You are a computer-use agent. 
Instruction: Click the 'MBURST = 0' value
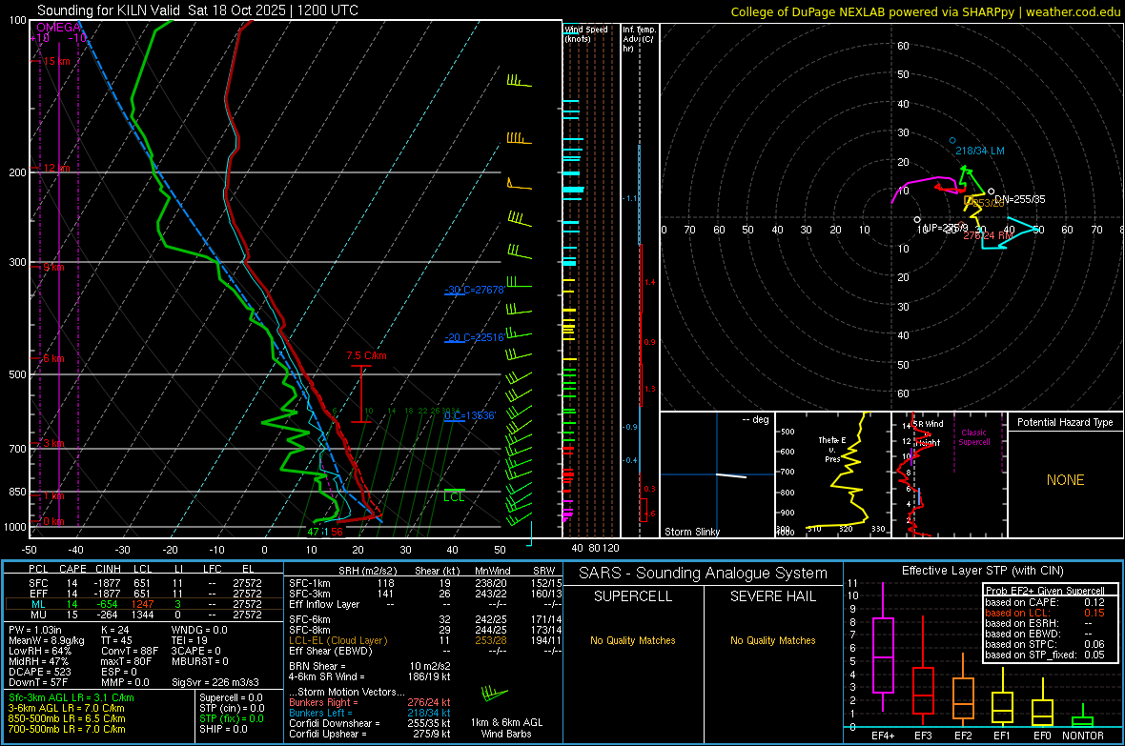tap(200, 661)
